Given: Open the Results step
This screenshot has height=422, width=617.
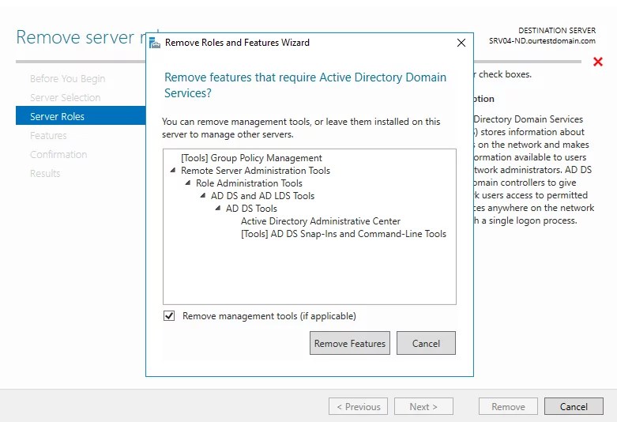Looking at the screenshot, I should click(x=45, y=173).
